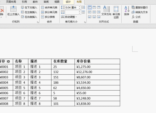Viewport: 156px width, 113px height.
Task: Click the Split Table button
Action: 48,17
